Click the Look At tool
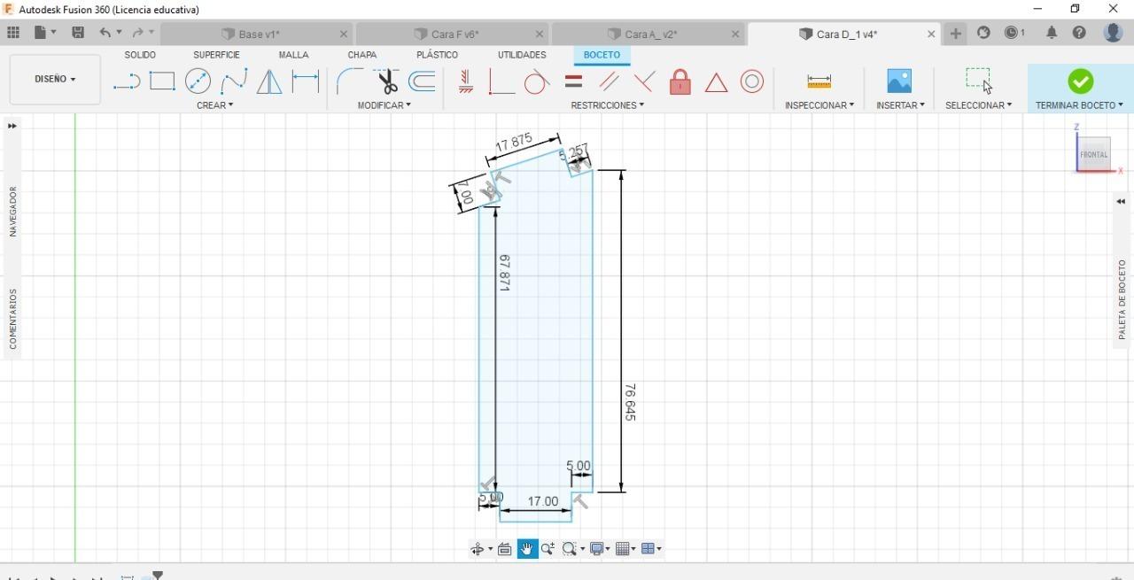 pyautogui.click(x=505, y=549)
